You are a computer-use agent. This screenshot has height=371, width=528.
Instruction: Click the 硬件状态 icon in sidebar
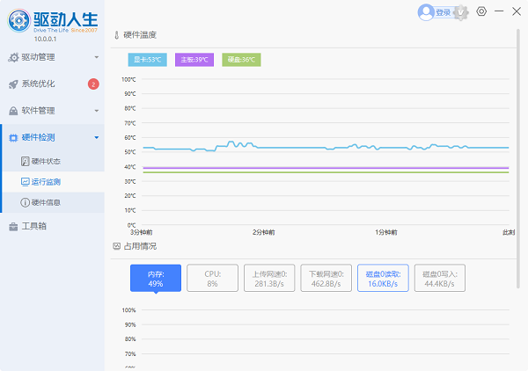(25, 162)
